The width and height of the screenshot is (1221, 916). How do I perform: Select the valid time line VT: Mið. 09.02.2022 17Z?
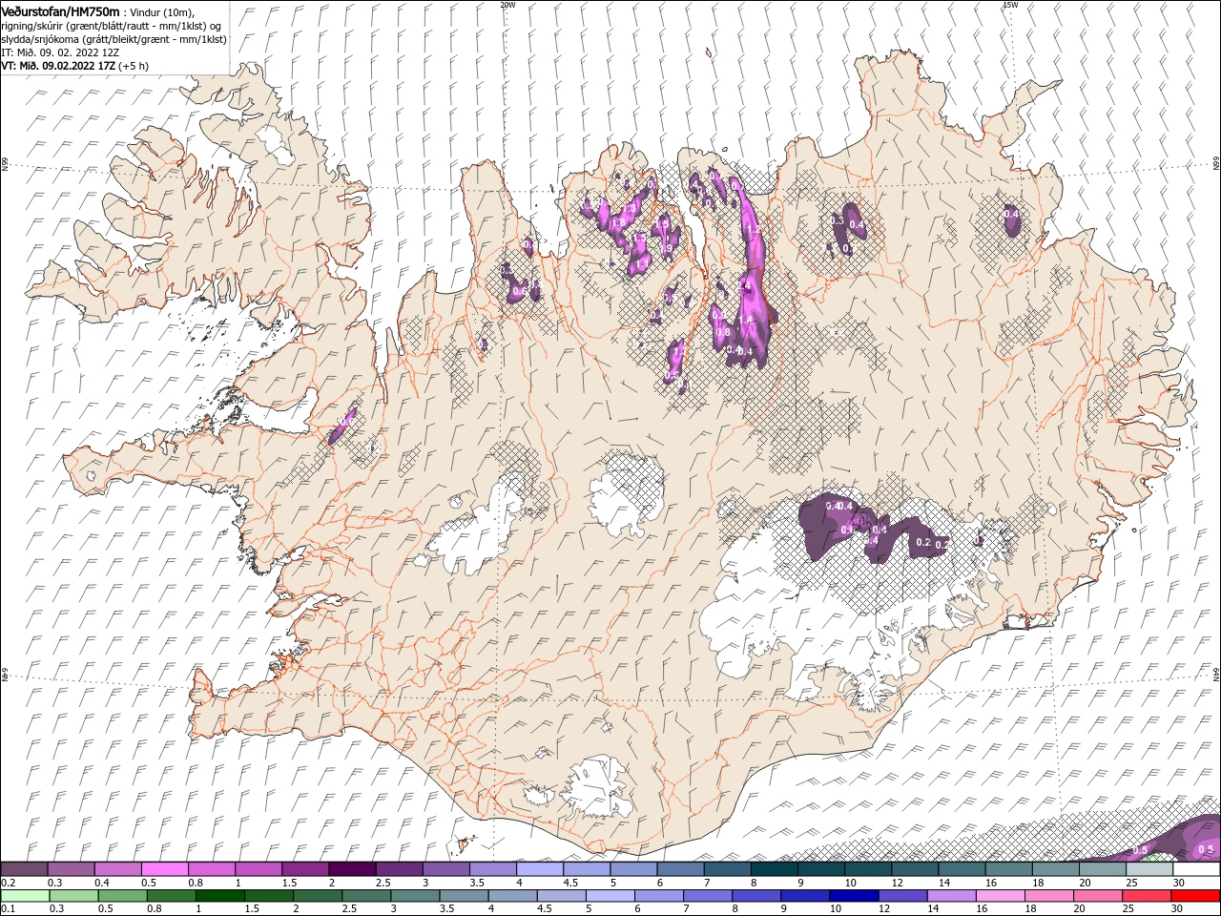coord(58,66)
